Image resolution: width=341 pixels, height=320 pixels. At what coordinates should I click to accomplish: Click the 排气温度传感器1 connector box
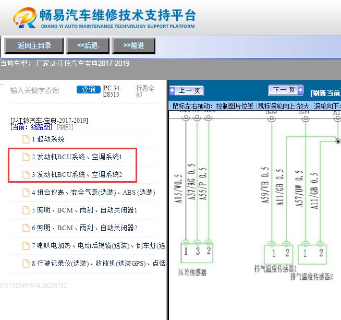click(x=278, y=254)
